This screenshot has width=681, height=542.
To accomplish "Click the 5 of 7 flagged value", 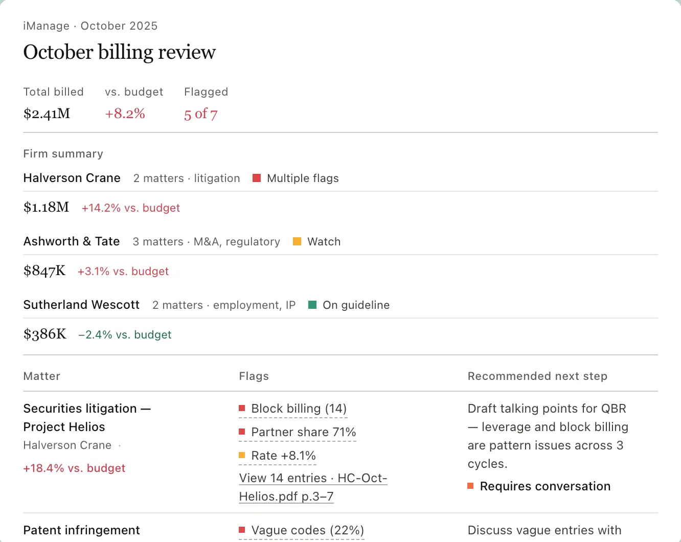I will click(201, 114).
